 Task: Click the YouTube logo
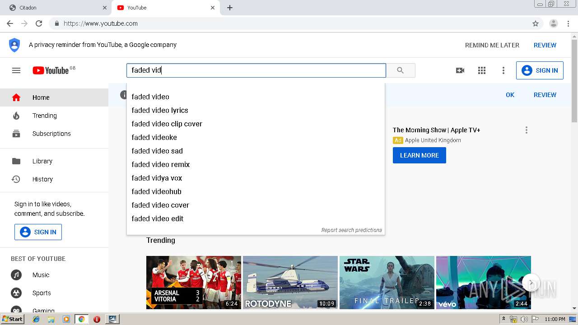pos(51,70)
